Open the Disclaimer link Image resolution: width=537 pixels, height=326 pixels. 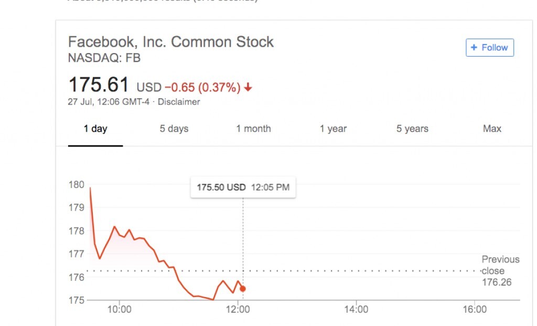click(179, 102)
